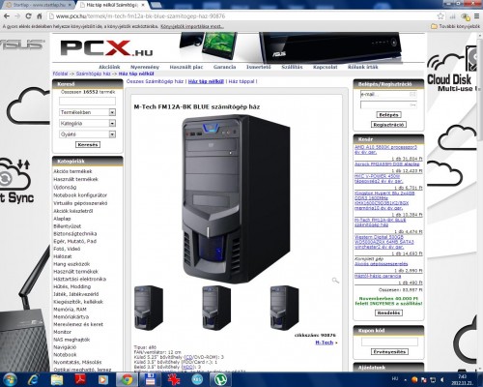
Task: Click the Főoldal breadcrumb link
Action: (x=61, y=74)
